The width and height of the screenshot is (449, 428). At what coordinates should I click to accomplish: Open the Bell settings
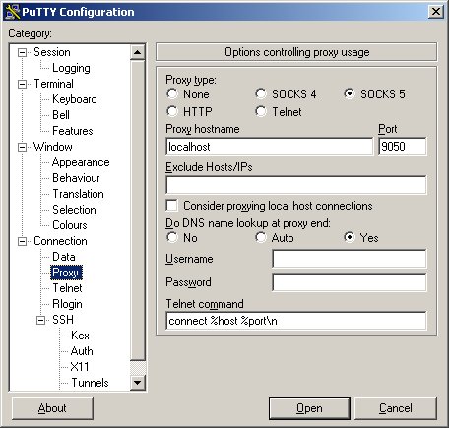pyautogui.click(x=61, y=115)
